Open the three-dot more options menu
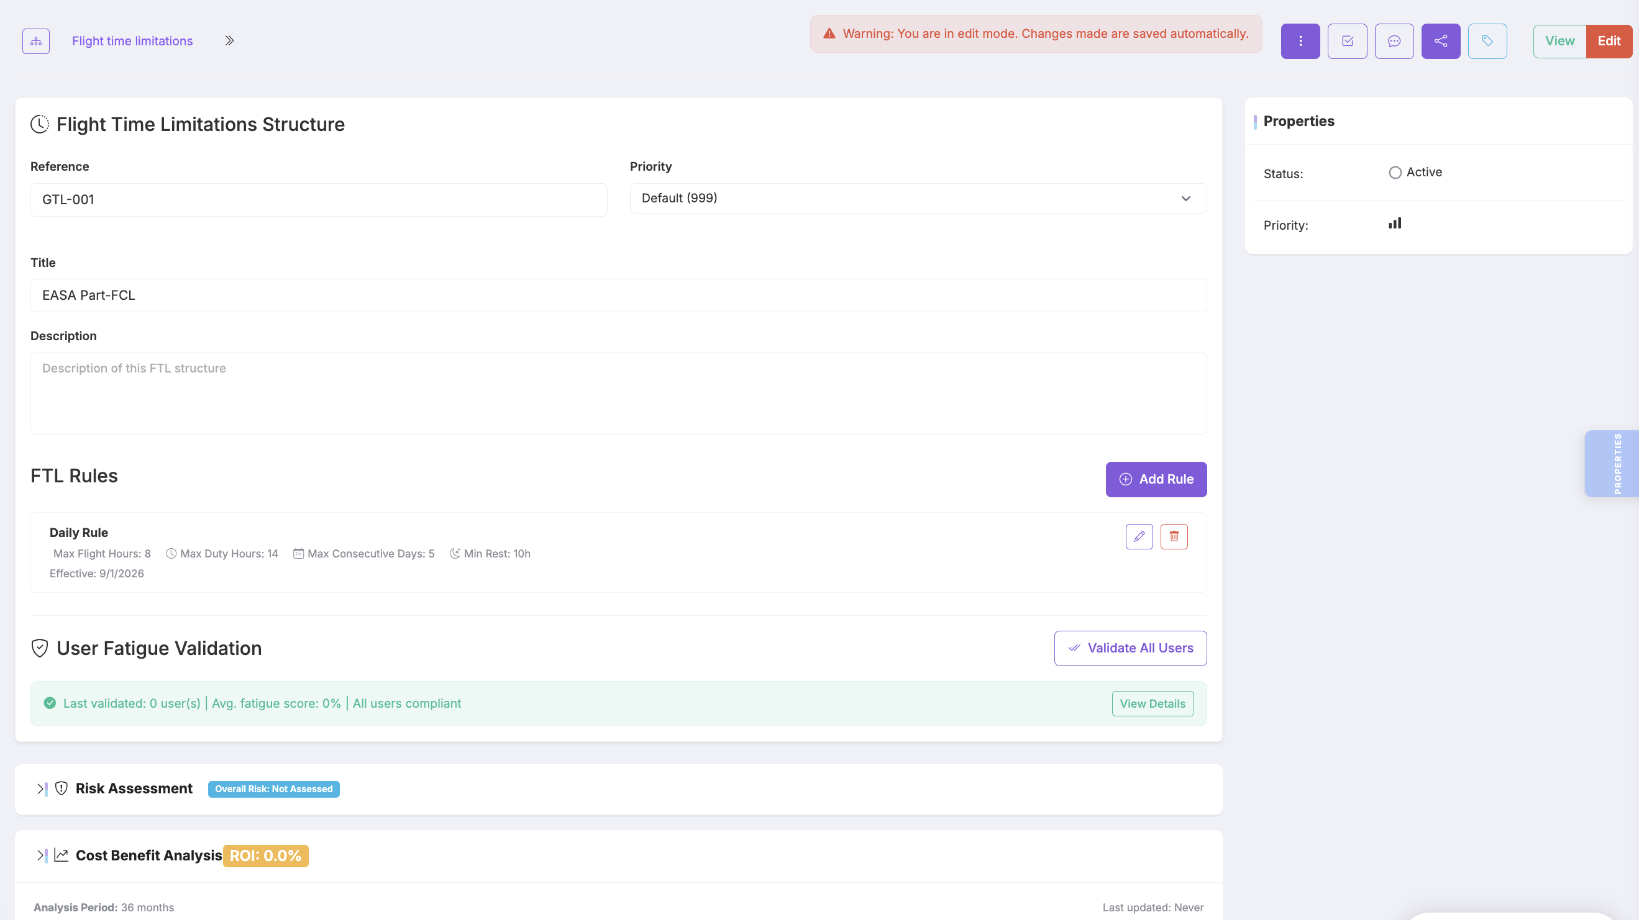 [1300, 42]
